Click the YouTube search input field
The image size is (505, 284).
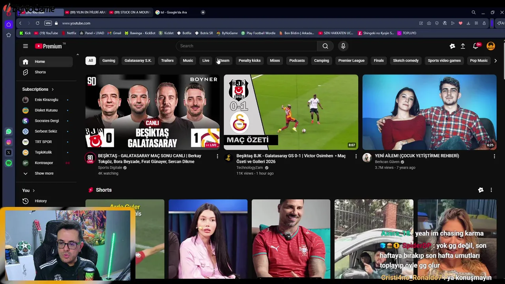click(x=247, y=46)
